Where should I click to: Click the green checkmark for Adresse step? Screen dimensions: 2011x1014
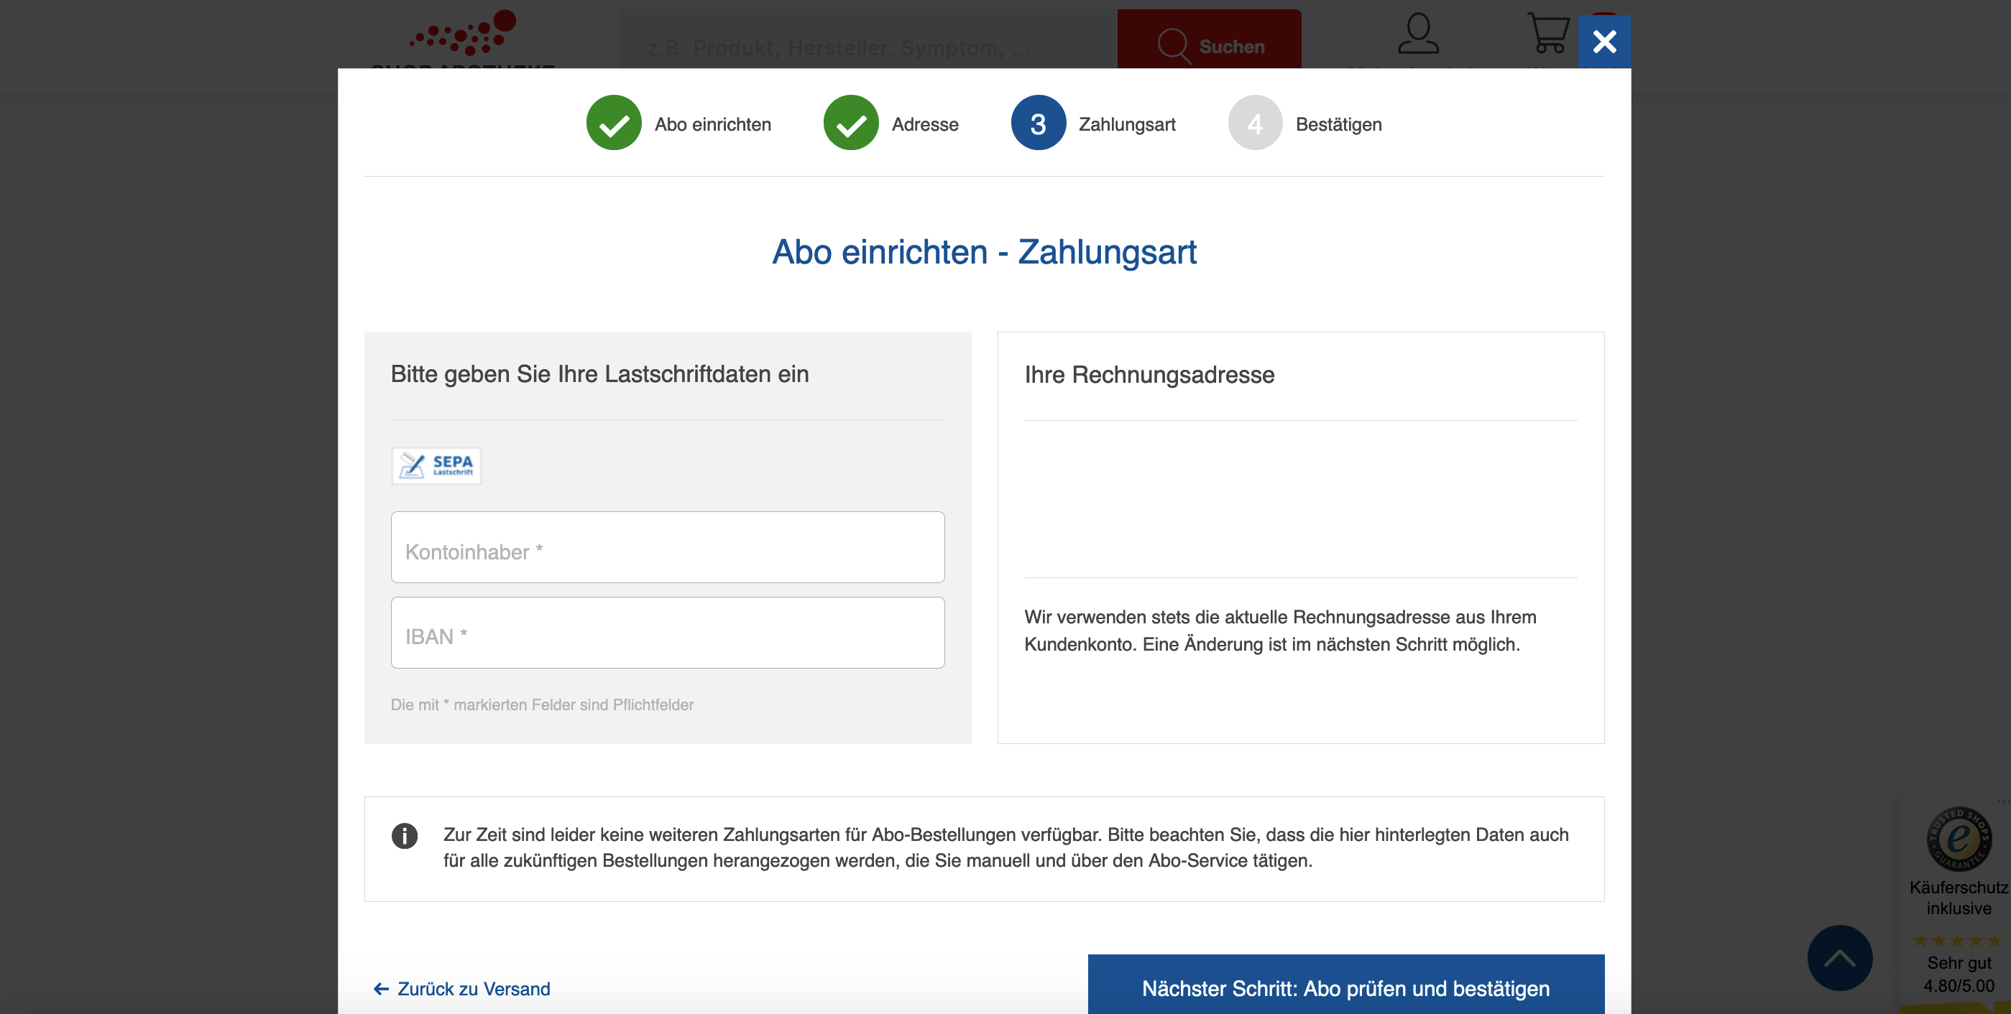851,124
